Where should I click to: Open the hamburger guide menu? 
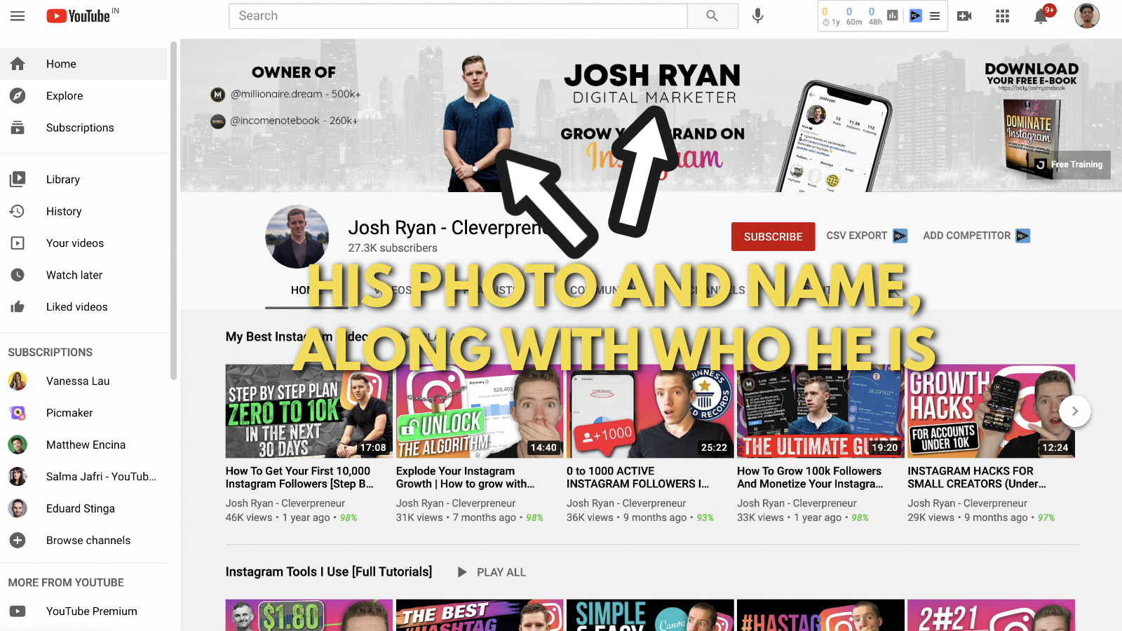[x=18, y=15]
